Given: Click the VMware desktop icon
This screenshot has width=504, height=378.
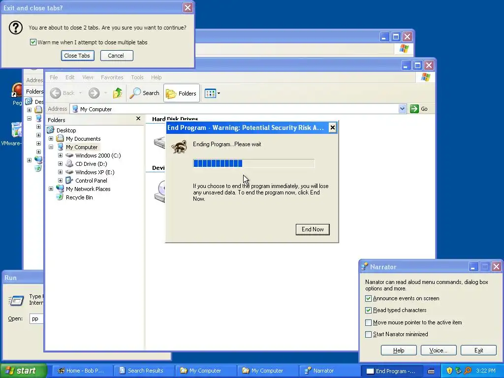Looking at the screenshot, I should (12, 134).
